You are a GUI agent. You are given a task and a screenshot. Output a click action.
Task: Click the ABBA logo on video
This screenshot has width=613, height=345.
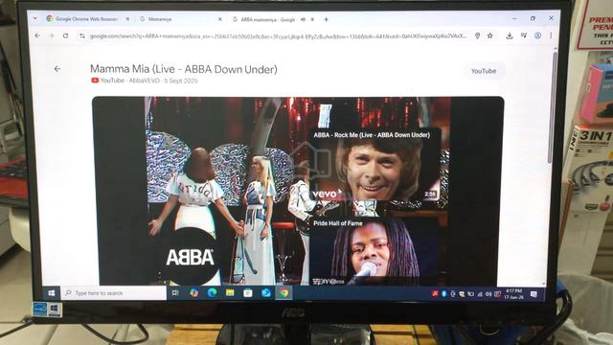tap(190, 257)
